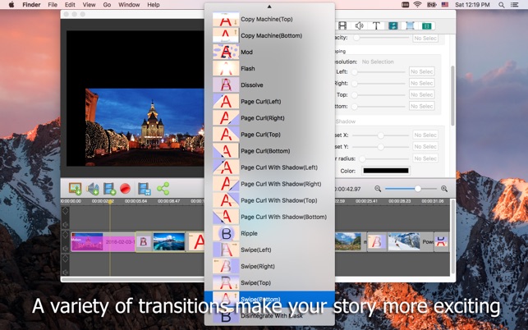The image size is (528, 330).
Task: Select Swipe(Left) transition
Action: click(x=269, y=250)
